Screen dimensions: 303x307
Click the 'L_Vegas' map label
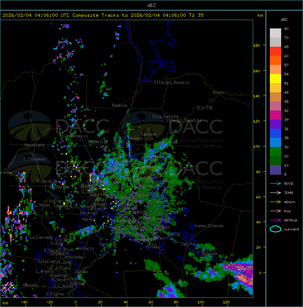tap(42, 205)
